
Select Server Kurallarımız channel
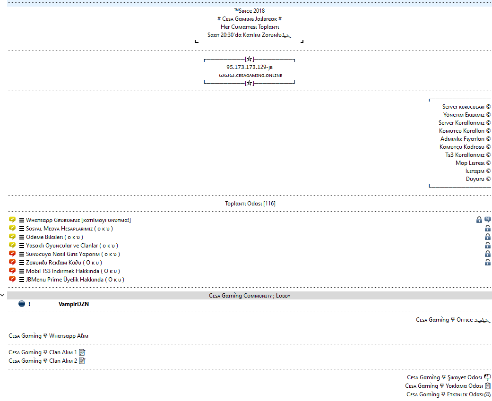(465, 123)
